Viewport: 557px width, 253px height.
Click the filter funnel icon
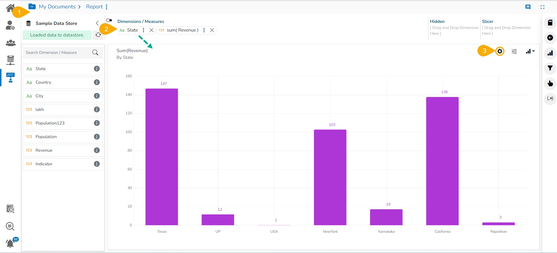(550, 68)
